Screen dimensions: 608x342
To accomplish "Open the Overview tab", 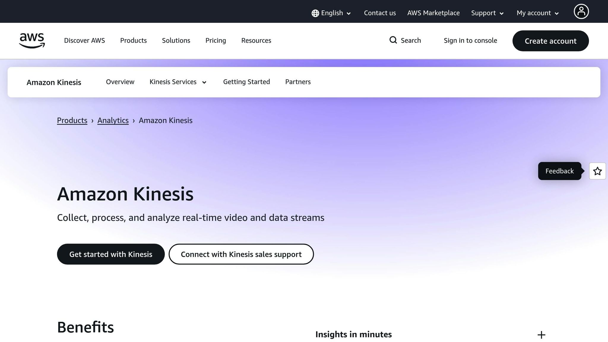I will click(120, 82).
